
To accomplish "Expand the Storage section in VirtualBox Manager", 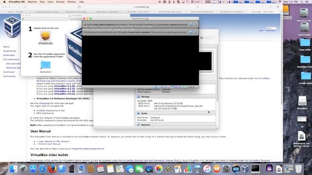I will (145, 97).
